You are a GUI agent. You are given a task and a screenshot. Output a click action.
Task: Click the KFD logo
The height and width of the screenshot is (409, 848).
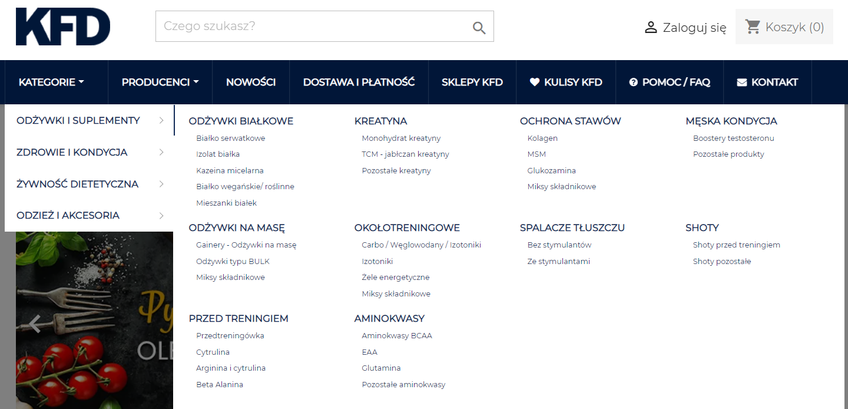(63, 27)
